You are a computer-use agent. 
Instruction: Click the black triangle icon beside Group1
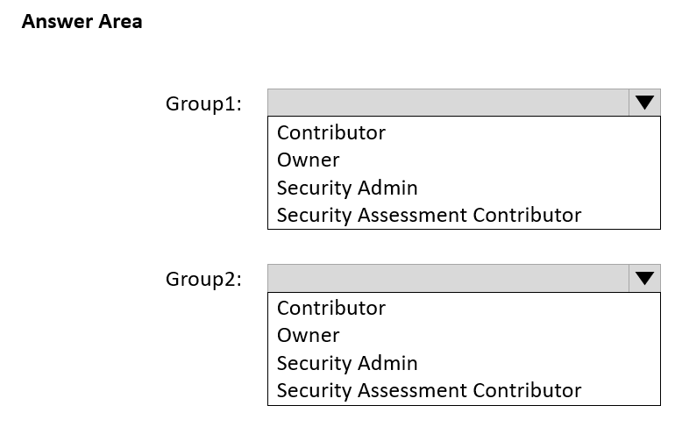point(644,103)
